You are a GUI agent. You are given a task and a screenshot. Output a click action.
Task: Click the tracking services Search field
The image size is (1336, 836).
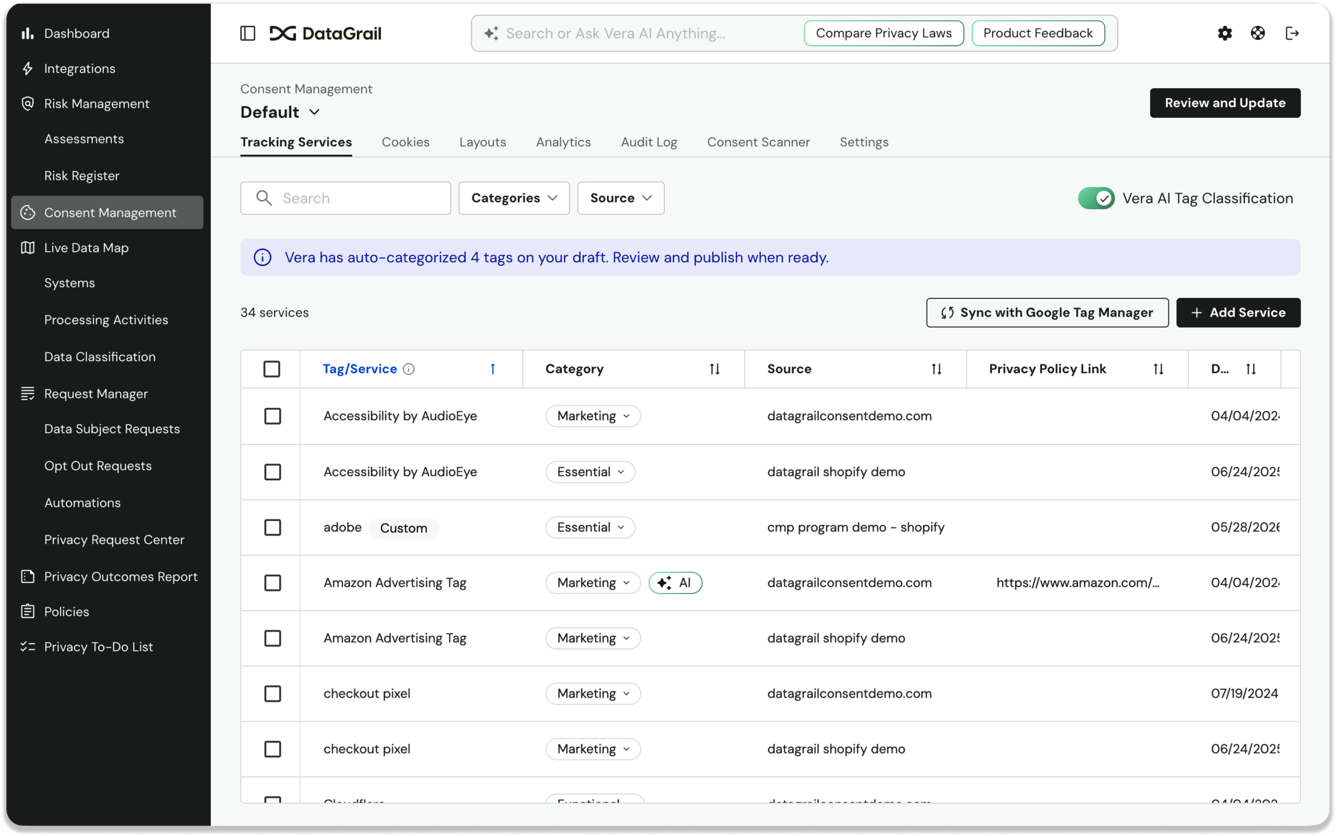pyautogui.click(x=345, y=198)
